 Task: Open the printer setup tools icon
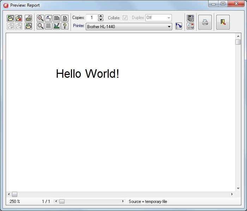click(x=179, y=26)
